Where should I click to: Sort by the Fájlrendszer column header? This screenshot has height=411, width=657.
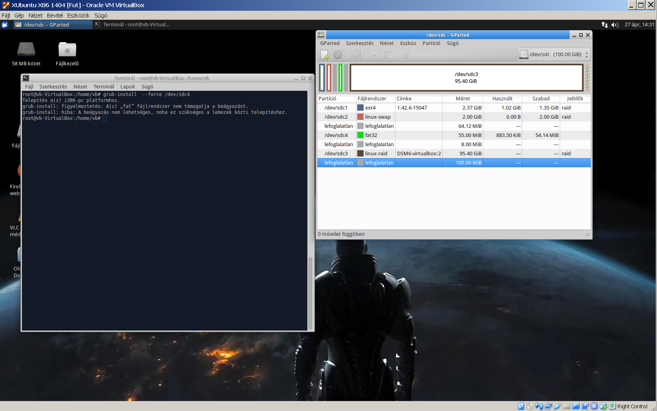(376, 98)
